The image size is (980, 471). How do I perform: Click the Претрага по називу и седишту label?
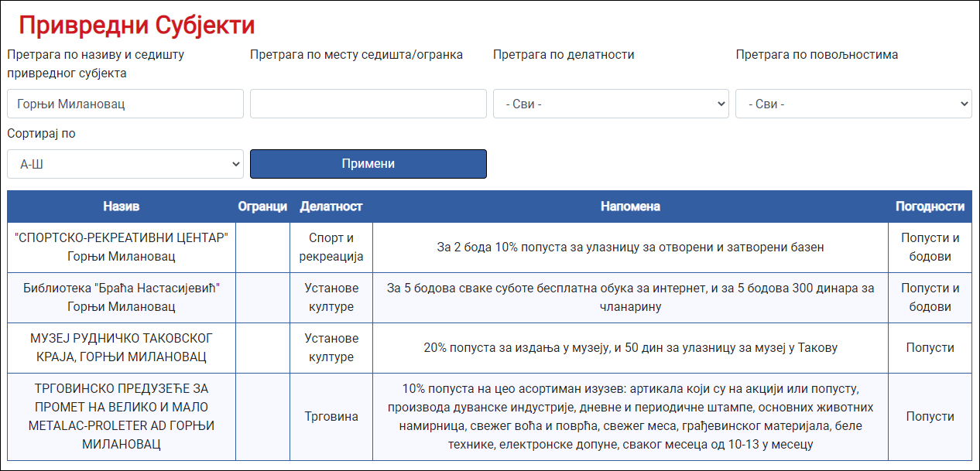96,64
